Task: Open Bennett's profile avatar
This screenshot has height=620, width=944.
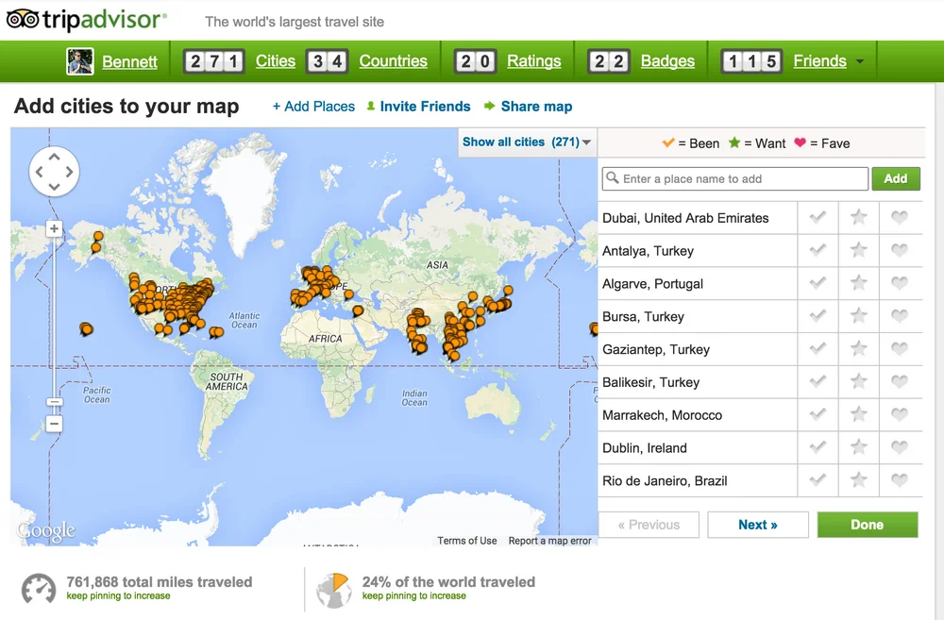Action: click(80, 61)
